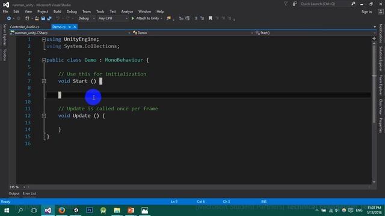The image size is (385, 216).
Task: Click the Sign in link
Action: [366, 12]
